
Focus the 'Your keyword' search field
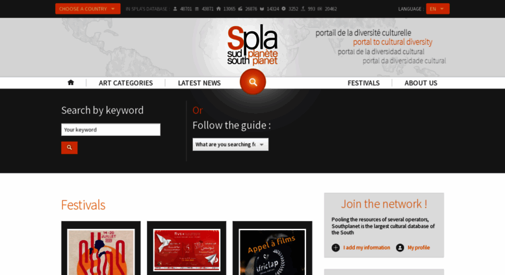pos(110,130)
